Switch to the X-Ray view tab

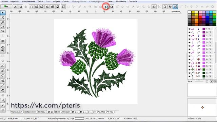tap(110, 112)
